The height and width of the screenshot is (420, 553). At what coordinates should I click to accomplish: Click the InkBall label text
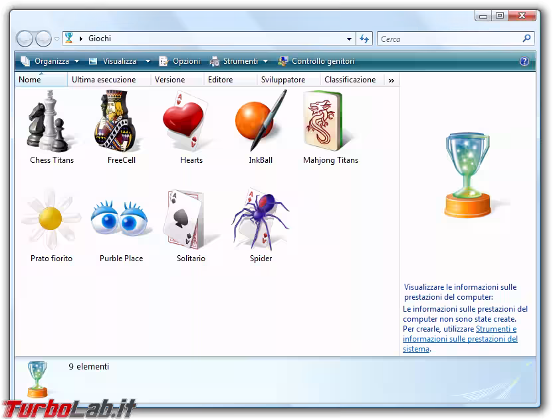point(261,160)
